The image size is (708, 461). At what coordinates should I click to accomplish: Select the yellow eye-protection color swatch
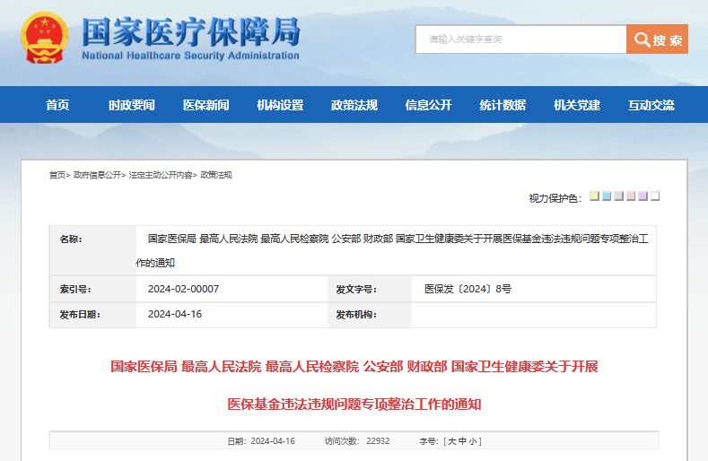[x=594, y=196]
